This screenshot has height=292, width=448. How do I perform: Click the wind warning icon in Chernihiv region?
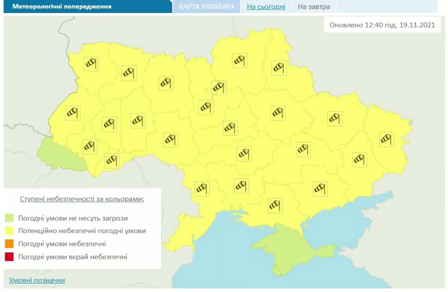click(x=241, y=60)
